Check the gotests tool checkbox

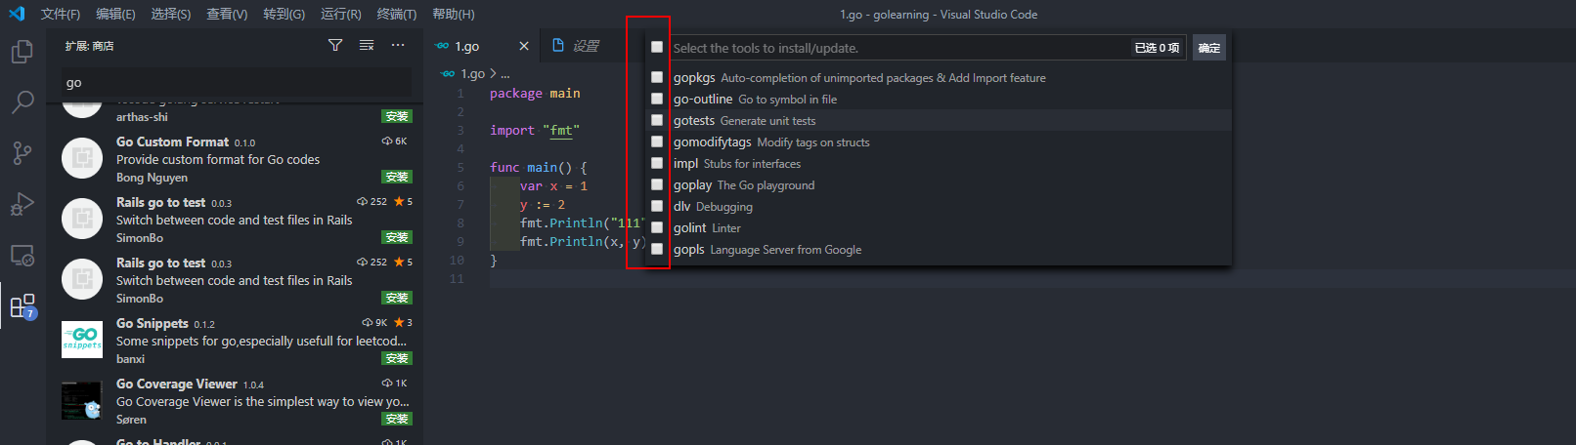657,120
